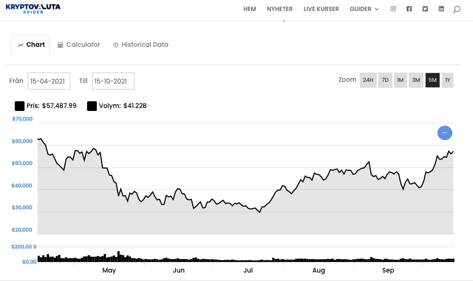Toggle the Pris series in the legend

[19, 106]
